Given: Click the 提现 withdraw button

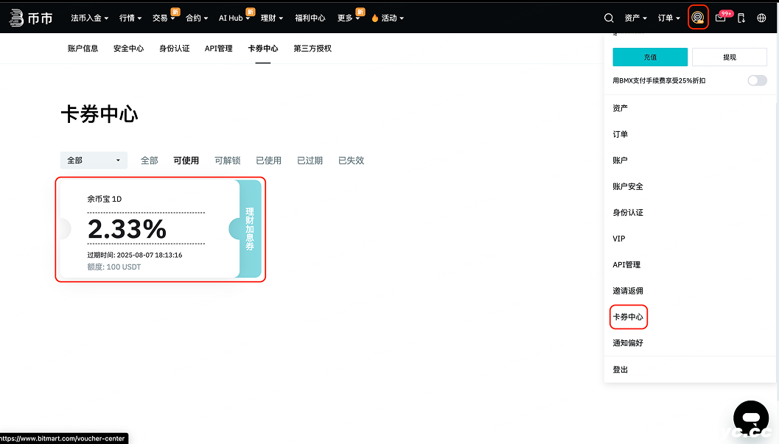Looking at the screenshot, I should (x=730, y=57).
